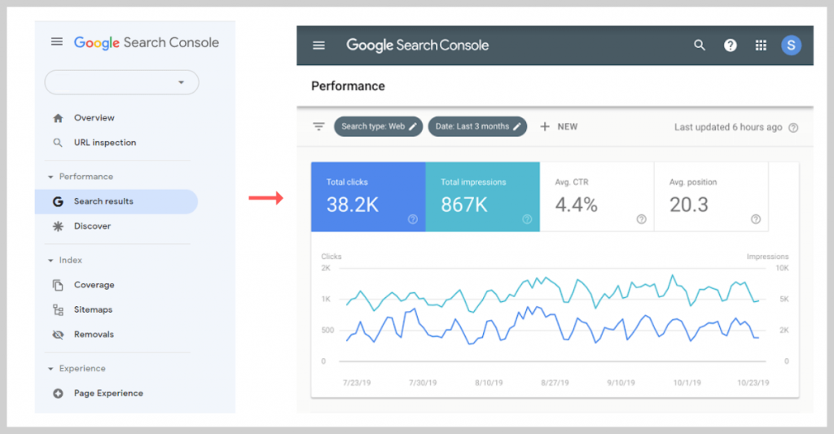Image resolution: width=834 pixels, height=434 pixels.
Task: Click the Google G icon for Search results
Action: (x=58, y=202)
